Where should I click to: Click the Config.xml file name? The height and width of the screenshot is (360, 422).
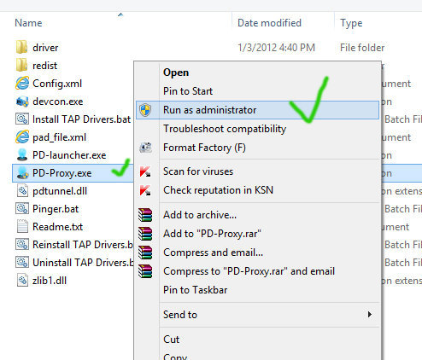pyautogui.click(x=57, y=84)
